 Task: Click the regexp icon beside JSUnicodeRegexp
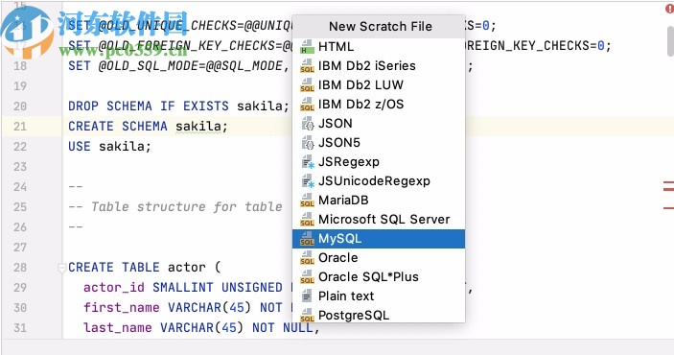click(x=308, y=181)
